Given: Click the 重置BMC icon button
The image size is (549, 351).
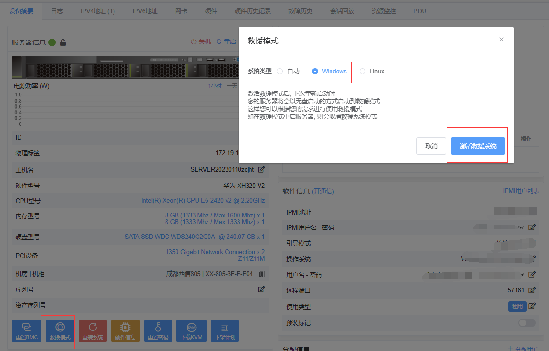Looking at the screenshot, I should point(26,331).
